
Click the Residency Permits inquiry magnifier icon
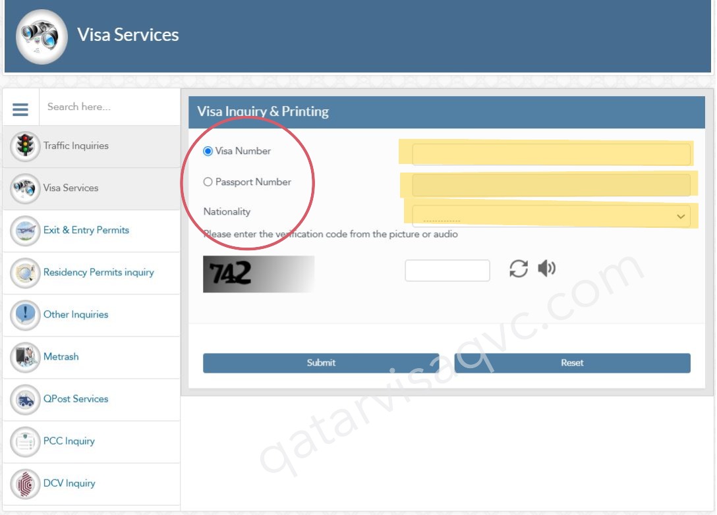[x=25, y=273]
